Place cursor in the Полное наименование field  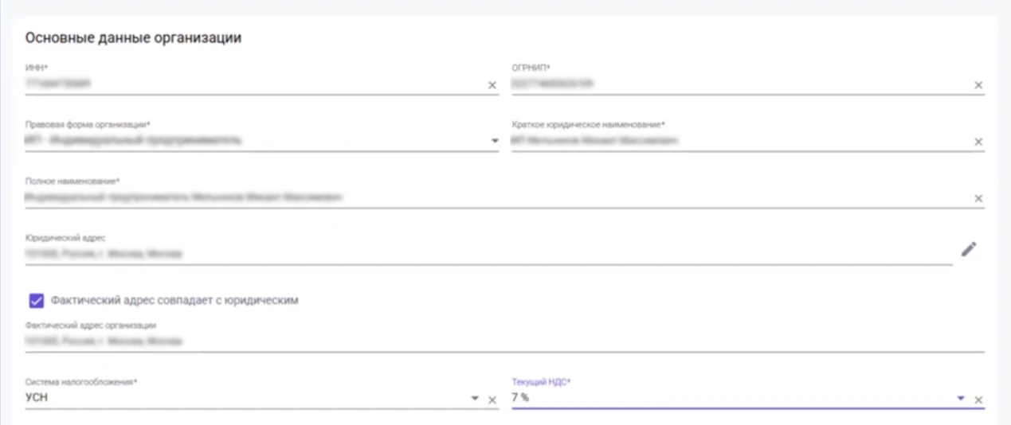[478, 197]
